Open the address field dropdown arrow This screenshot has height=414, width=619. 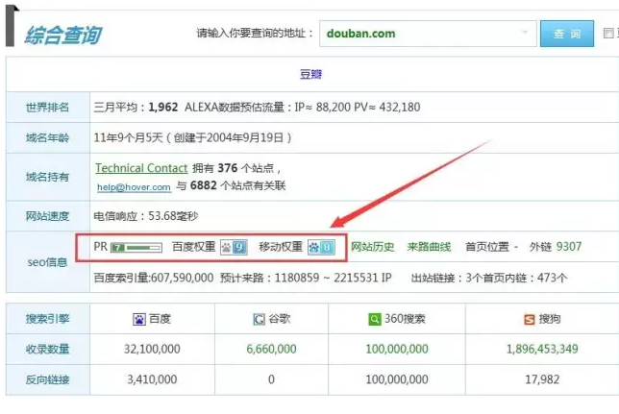tap(526, 34)
